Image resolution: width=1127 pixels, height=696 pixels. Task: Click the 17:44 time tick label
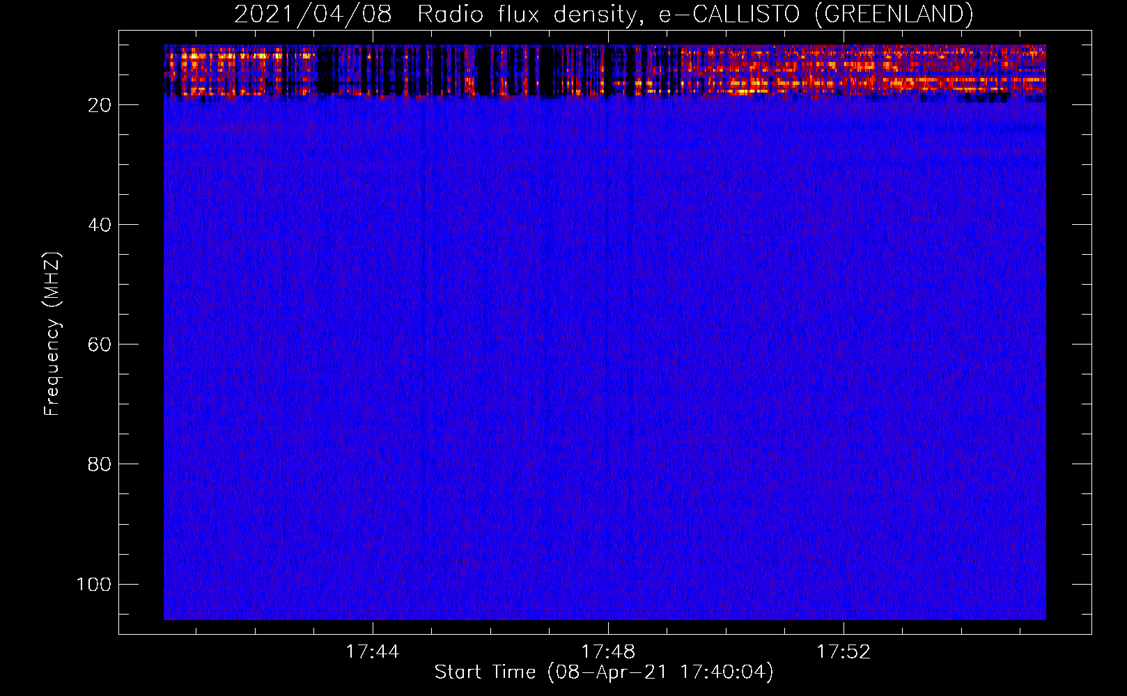373,651
